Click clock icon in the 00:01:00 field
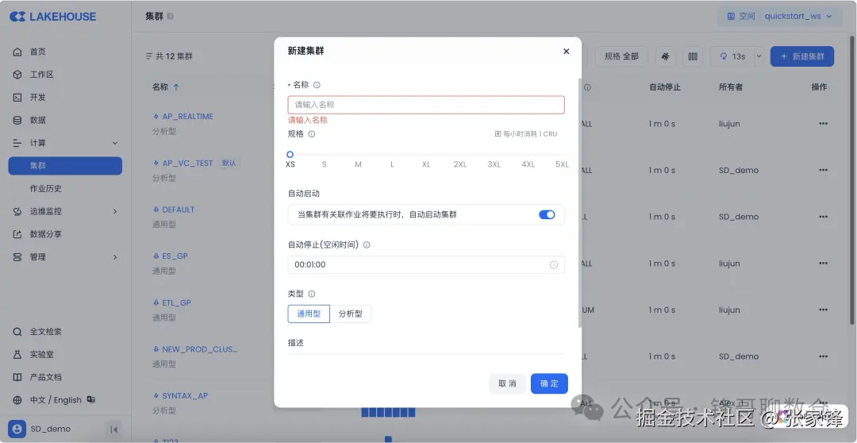 pyautogui.click(x=554, y=264)
